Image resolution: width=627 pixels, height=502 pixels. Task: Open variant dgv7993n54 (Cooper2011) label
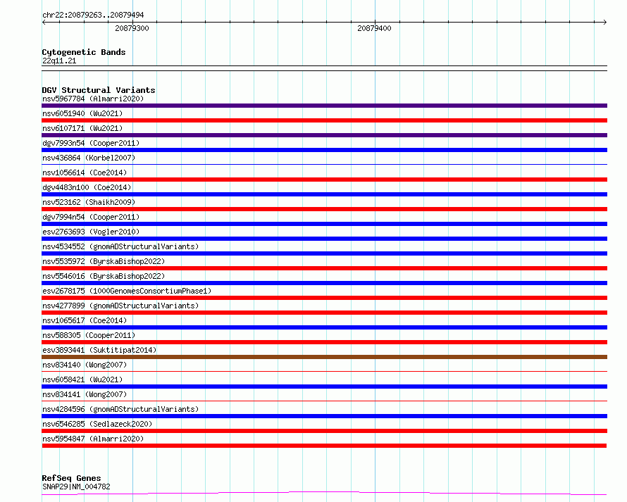pyautogui.click(x=91, y=143)
